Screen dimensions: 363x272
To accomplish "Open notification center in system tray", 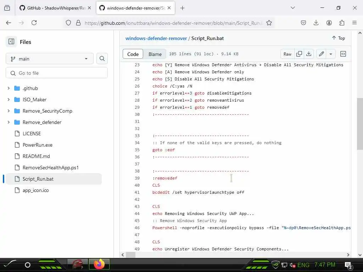I will point(348,265).
